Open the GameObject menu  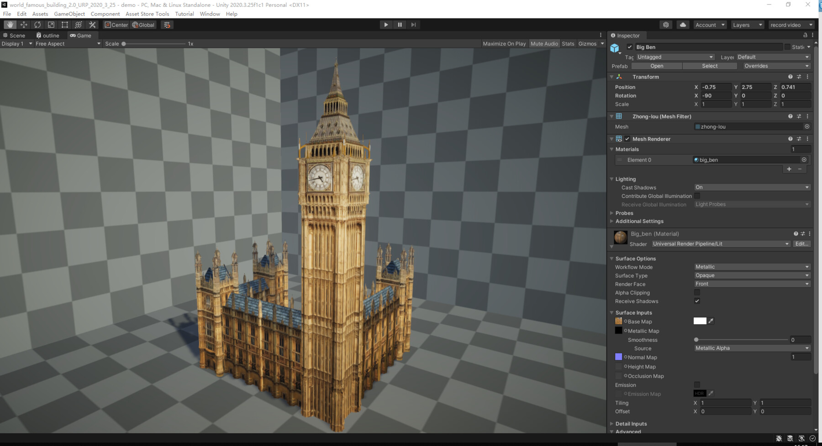click(x=69, y=14)
